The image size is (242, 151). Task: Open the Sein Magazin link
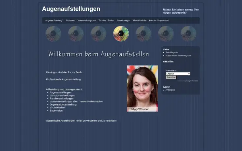[x=172, y=52]
